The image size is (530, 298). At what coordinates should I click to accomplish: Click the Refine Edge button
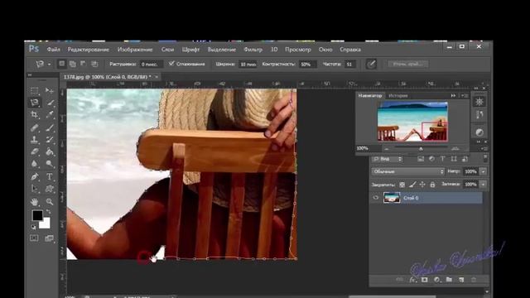[x=408, y=64]
